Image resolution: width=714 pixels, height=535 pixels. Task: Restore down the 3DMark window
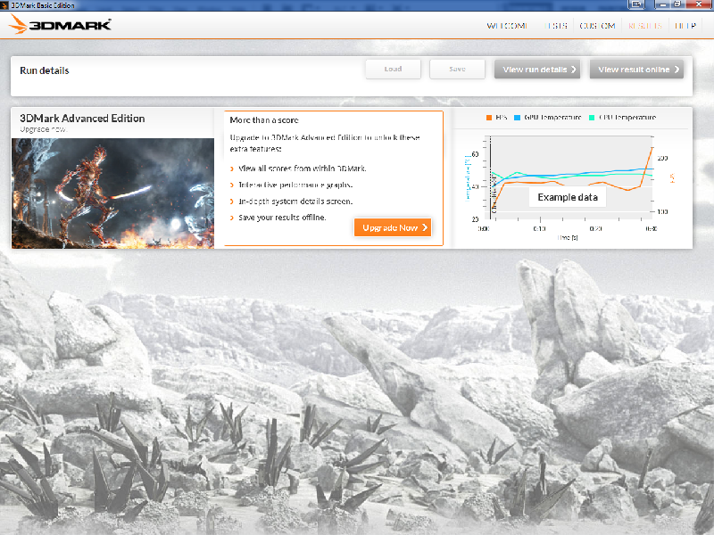tap(677, 4)
